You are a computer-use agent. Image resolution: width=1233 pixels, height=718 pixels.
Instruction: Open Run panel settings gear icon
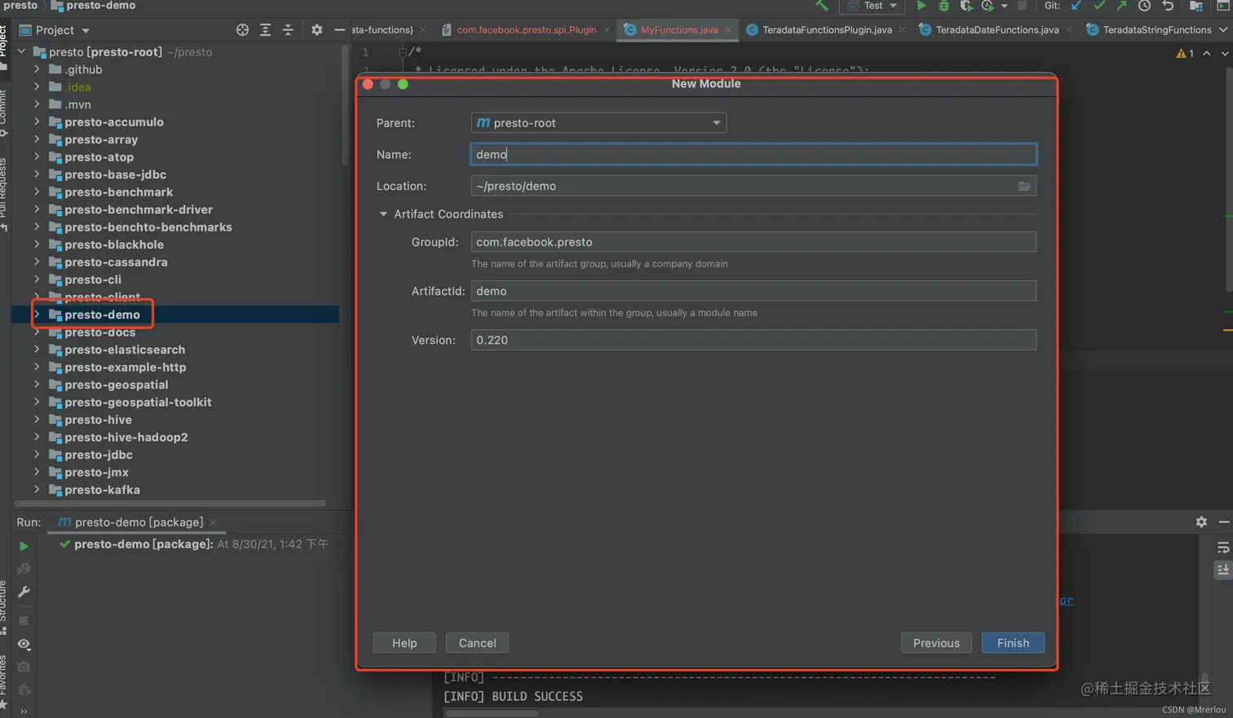(1201, 522)
